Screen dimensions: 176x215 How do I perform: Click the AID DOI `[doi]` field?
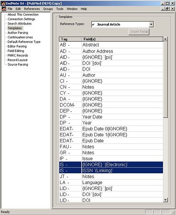(122, 63)
